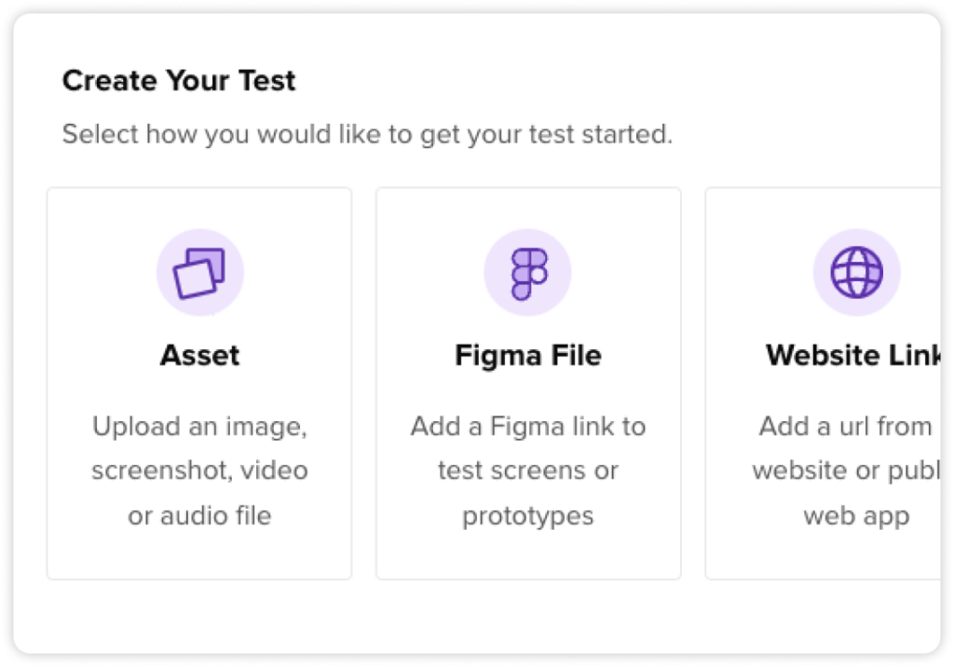Click the "Asset" title label
The height and width of the screenshot is (667, 954).
point(198,355)
